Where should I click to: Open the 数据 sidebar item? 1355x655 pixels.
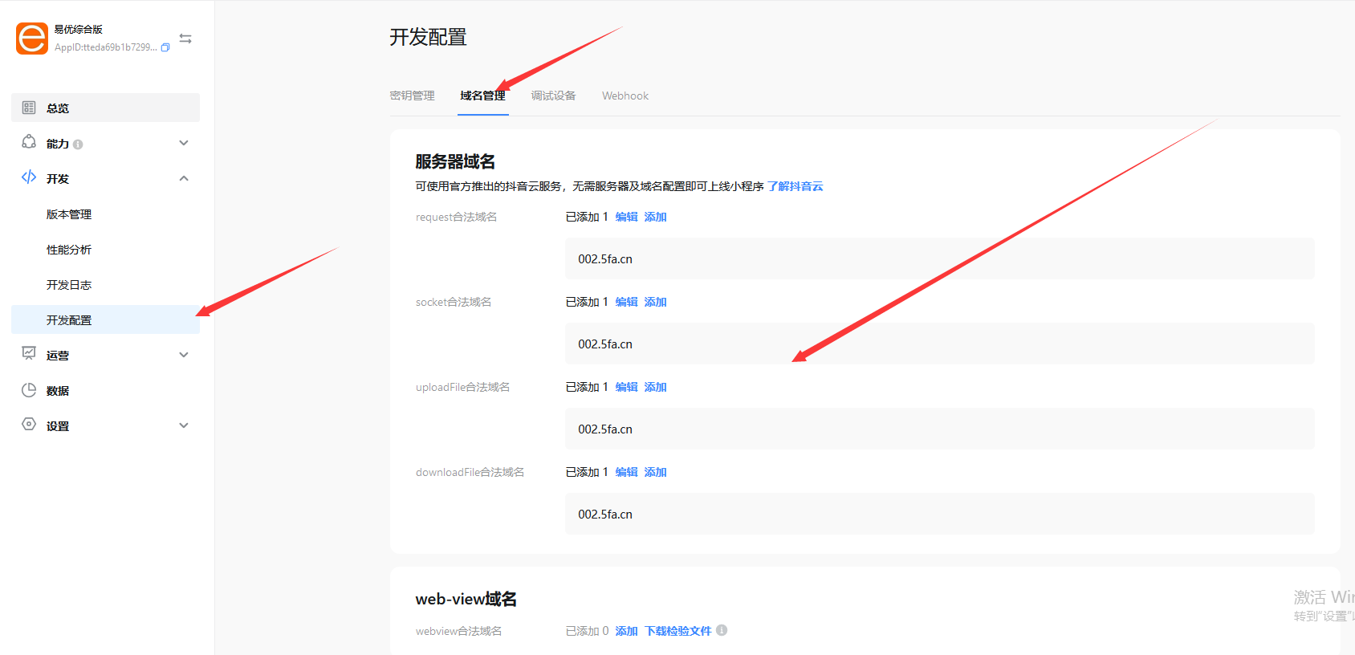[58, 391]
